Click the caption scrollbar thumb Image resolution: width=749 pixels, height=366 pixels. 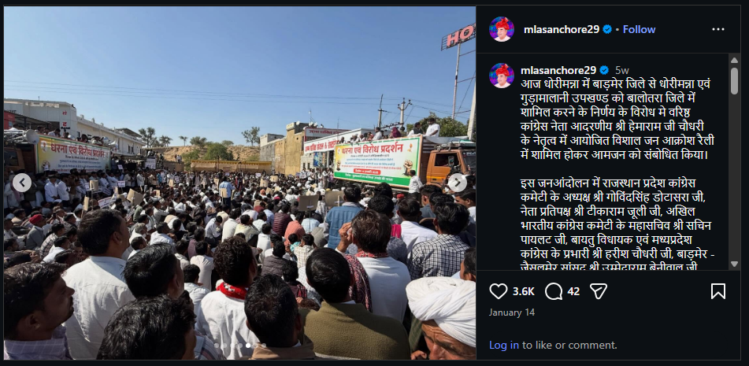tap(735, 80)
